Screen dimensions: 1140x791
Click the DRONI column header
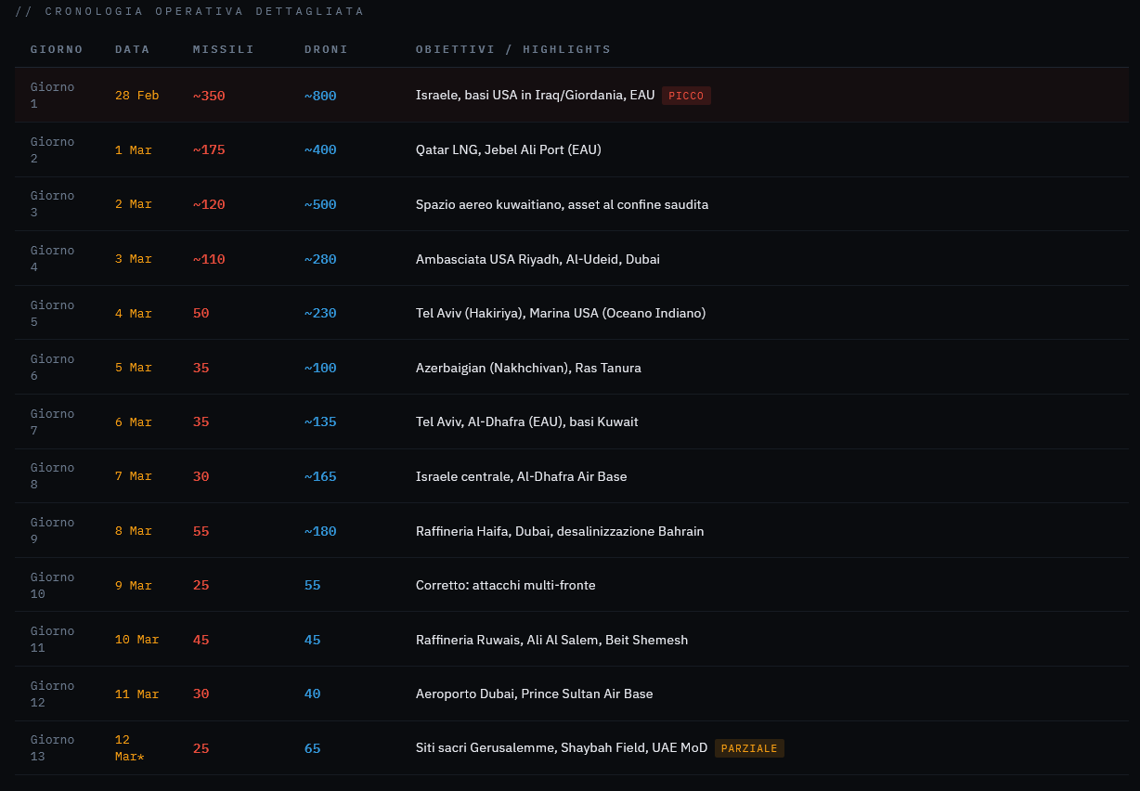pyautogui.click(x=326, y=49)
